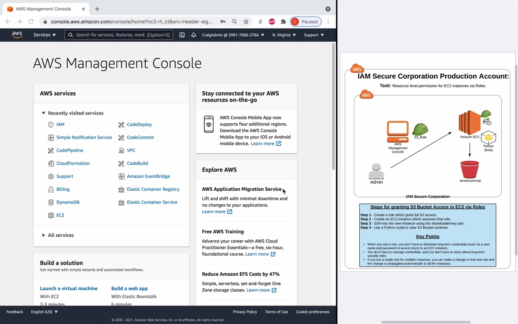Click Feedback in the footer
This screenshot has width=518, height=324.
tap(14, 312)
